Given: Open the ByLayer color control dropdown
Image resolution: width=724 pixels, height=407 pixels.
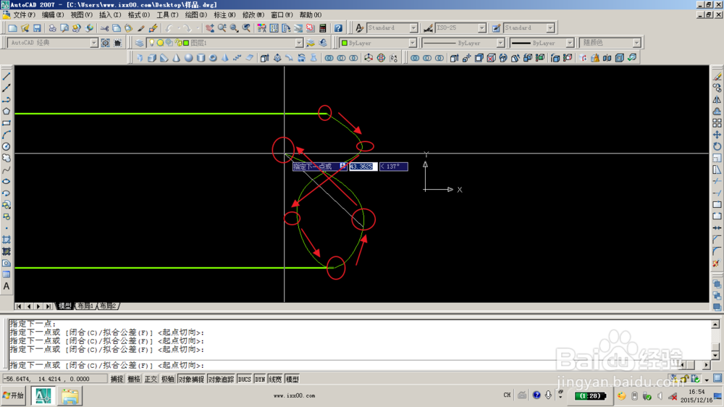Looking at the screenshot, I should coord(413,43).
